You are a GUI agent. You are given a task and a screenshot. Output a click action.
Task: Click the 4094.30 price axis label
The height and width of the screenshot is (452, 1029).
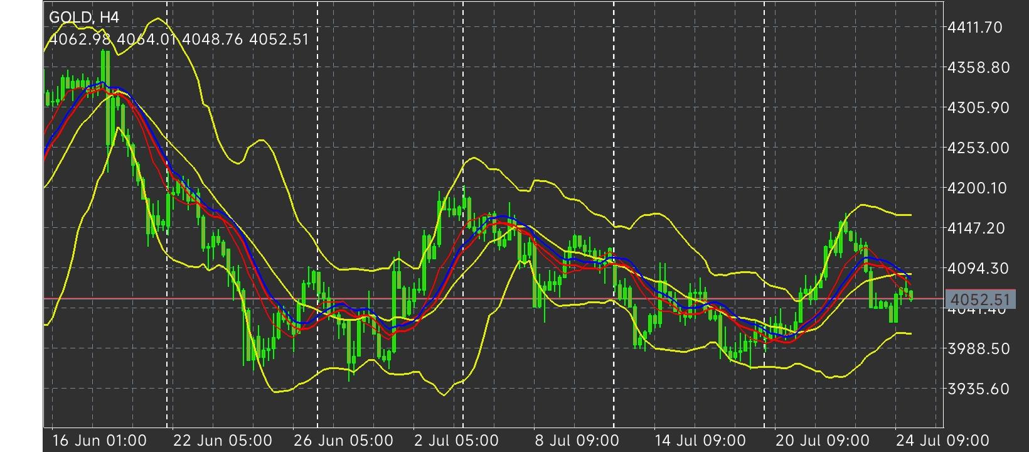click(979, 269)
